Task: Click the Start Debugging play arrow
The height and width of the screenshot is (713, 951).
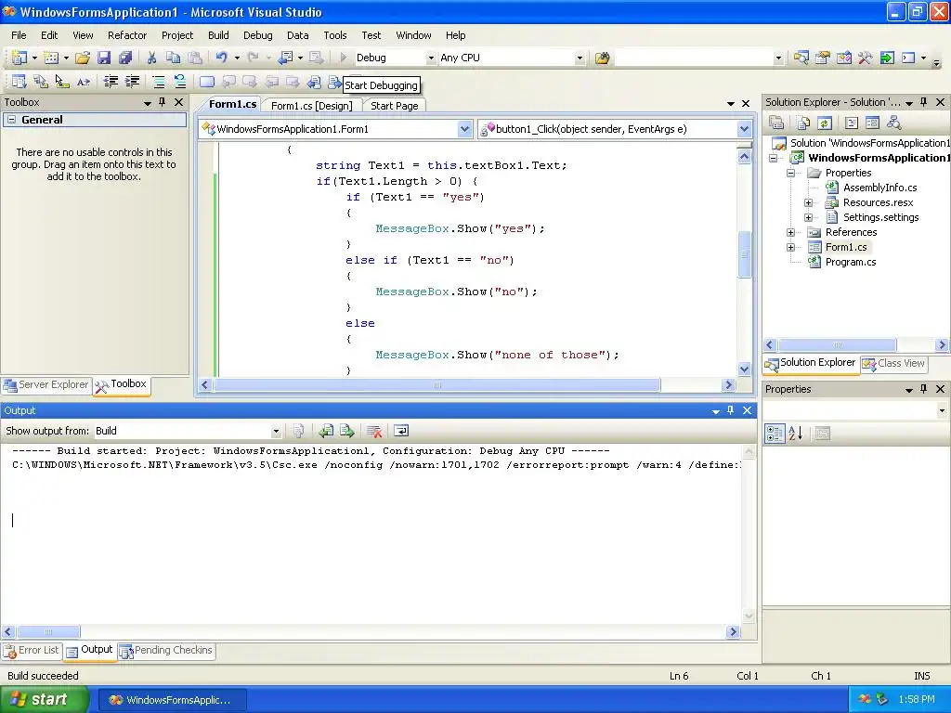Action: pyautogui.click(x=344, y=58)
